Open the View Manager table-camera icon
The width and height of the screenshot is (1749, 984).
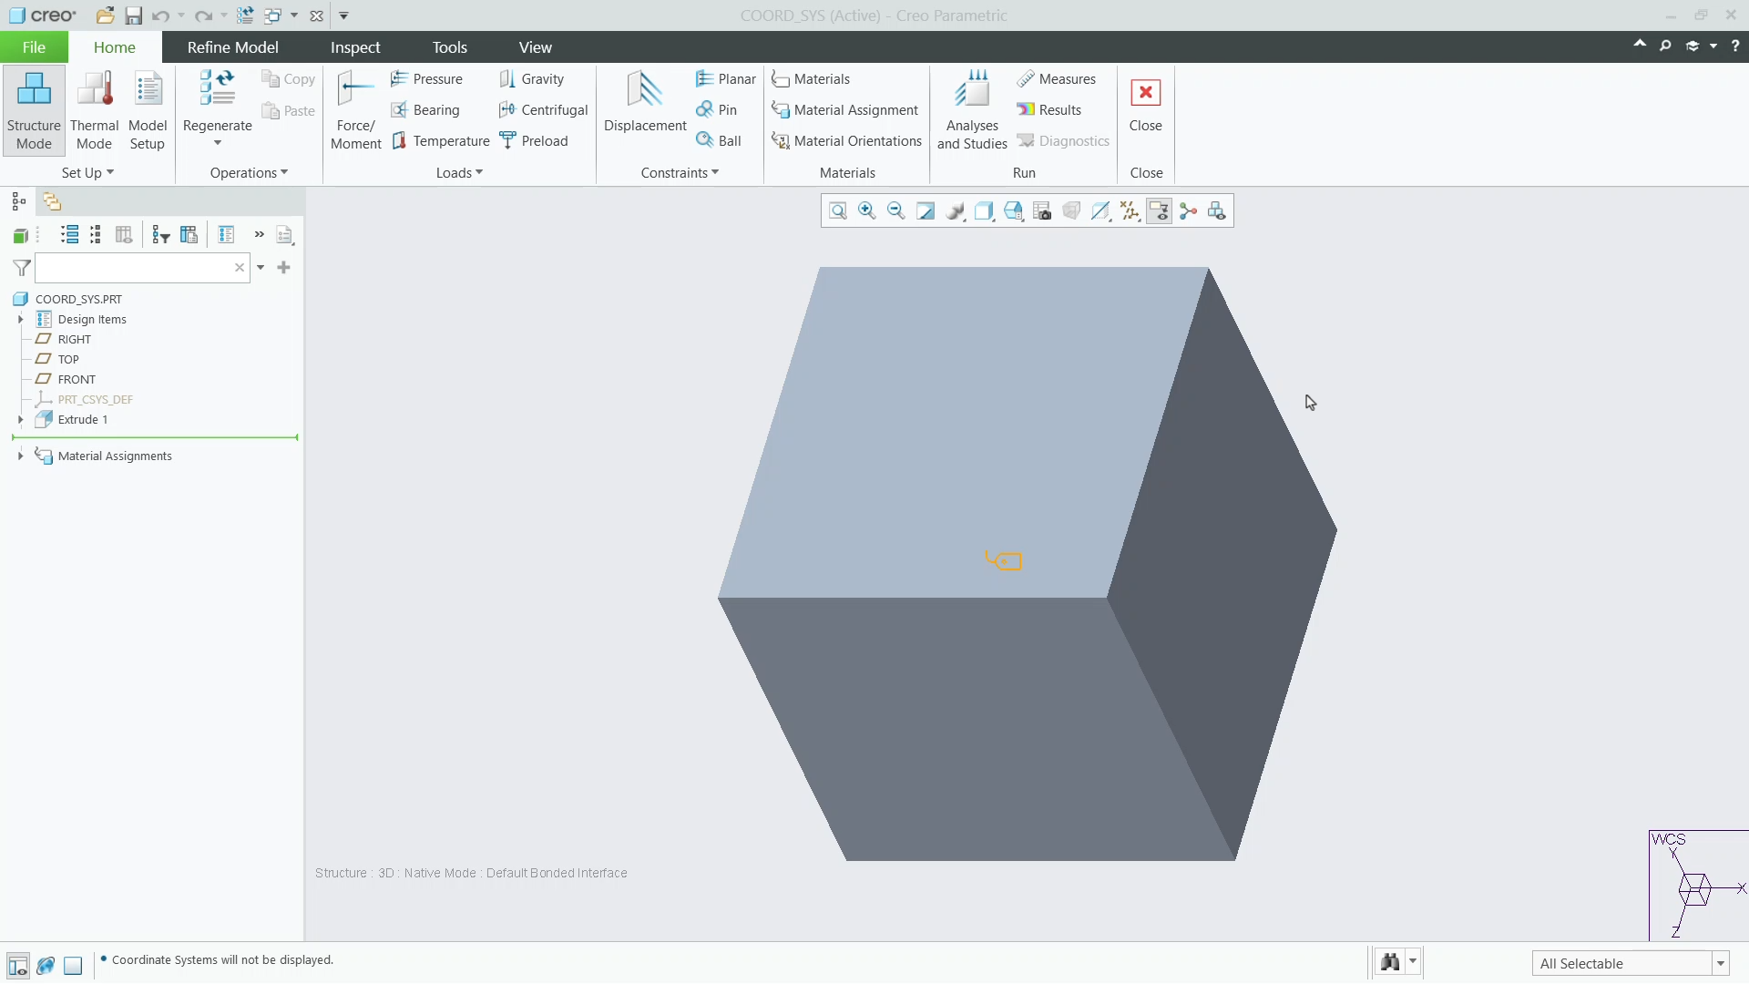pyautogui.click(x=1042, y=211)
